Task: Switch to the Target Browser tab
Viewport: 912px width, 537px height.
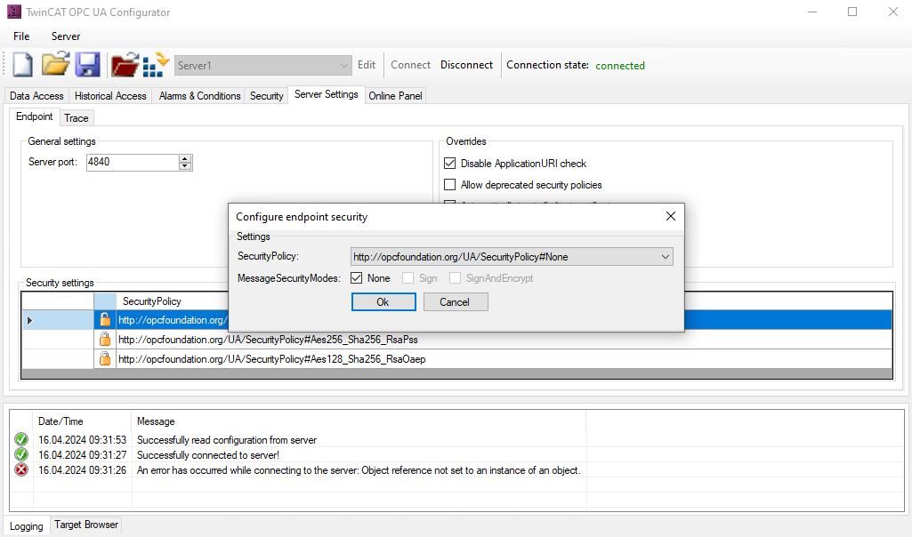Action: (86, 525)
